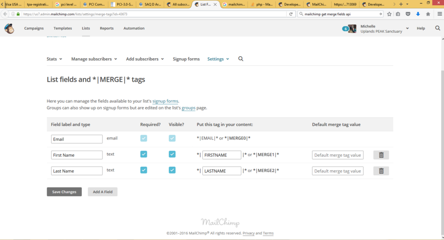Open the Settings dropdown
The height and width of the screenshot is (240, 444).
pos(218,59)
